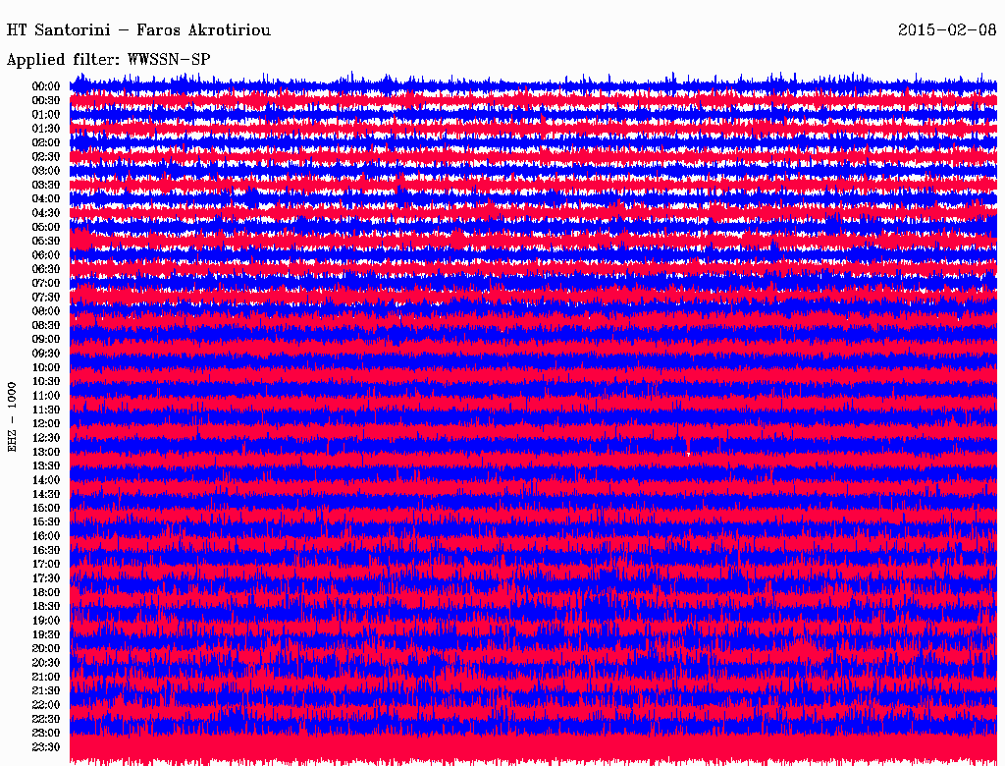This screenshot has height=766, width=1005.
Task: Select the 21:30 time label
Action: pyautogui.click(x=46, y=691)
